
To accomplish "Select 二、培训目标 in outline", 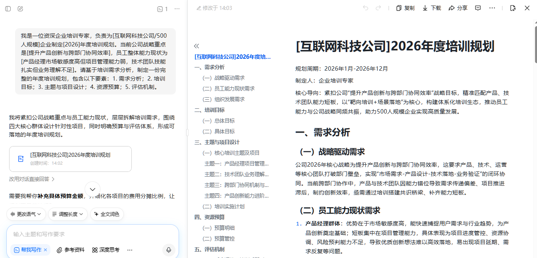I will (210, 110).
